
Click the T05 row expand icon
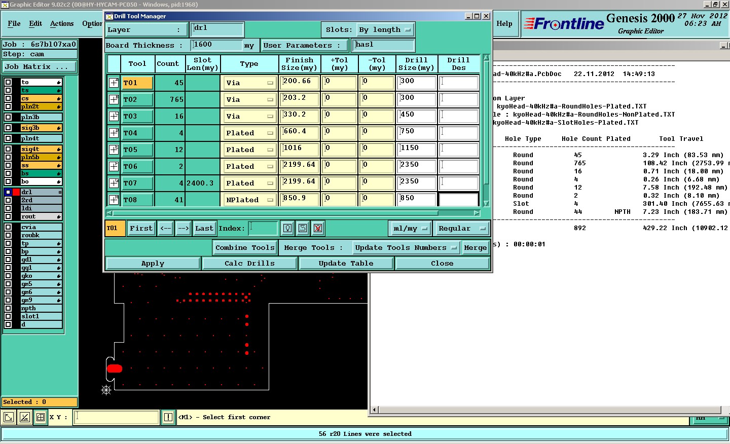[114, 150]
